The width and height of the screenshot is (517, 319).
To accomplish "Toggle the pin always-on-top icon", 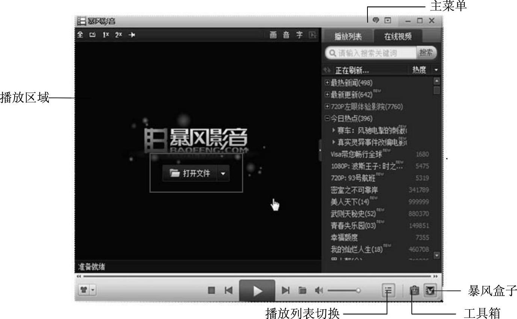I will click(x=132, y=35).
